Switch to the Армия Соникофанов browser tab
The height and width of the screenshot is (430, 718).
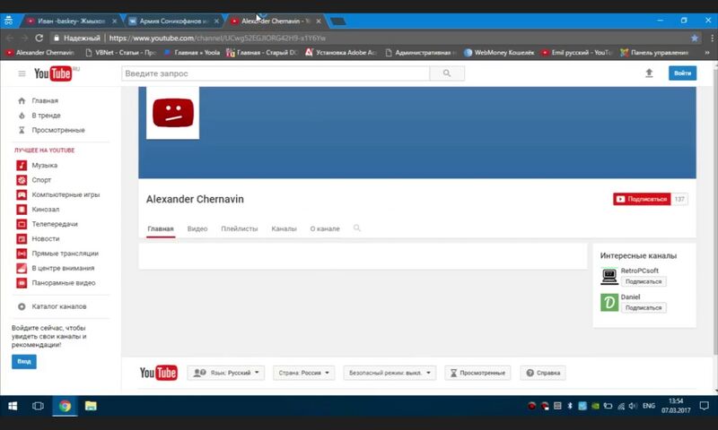[173, 21]
